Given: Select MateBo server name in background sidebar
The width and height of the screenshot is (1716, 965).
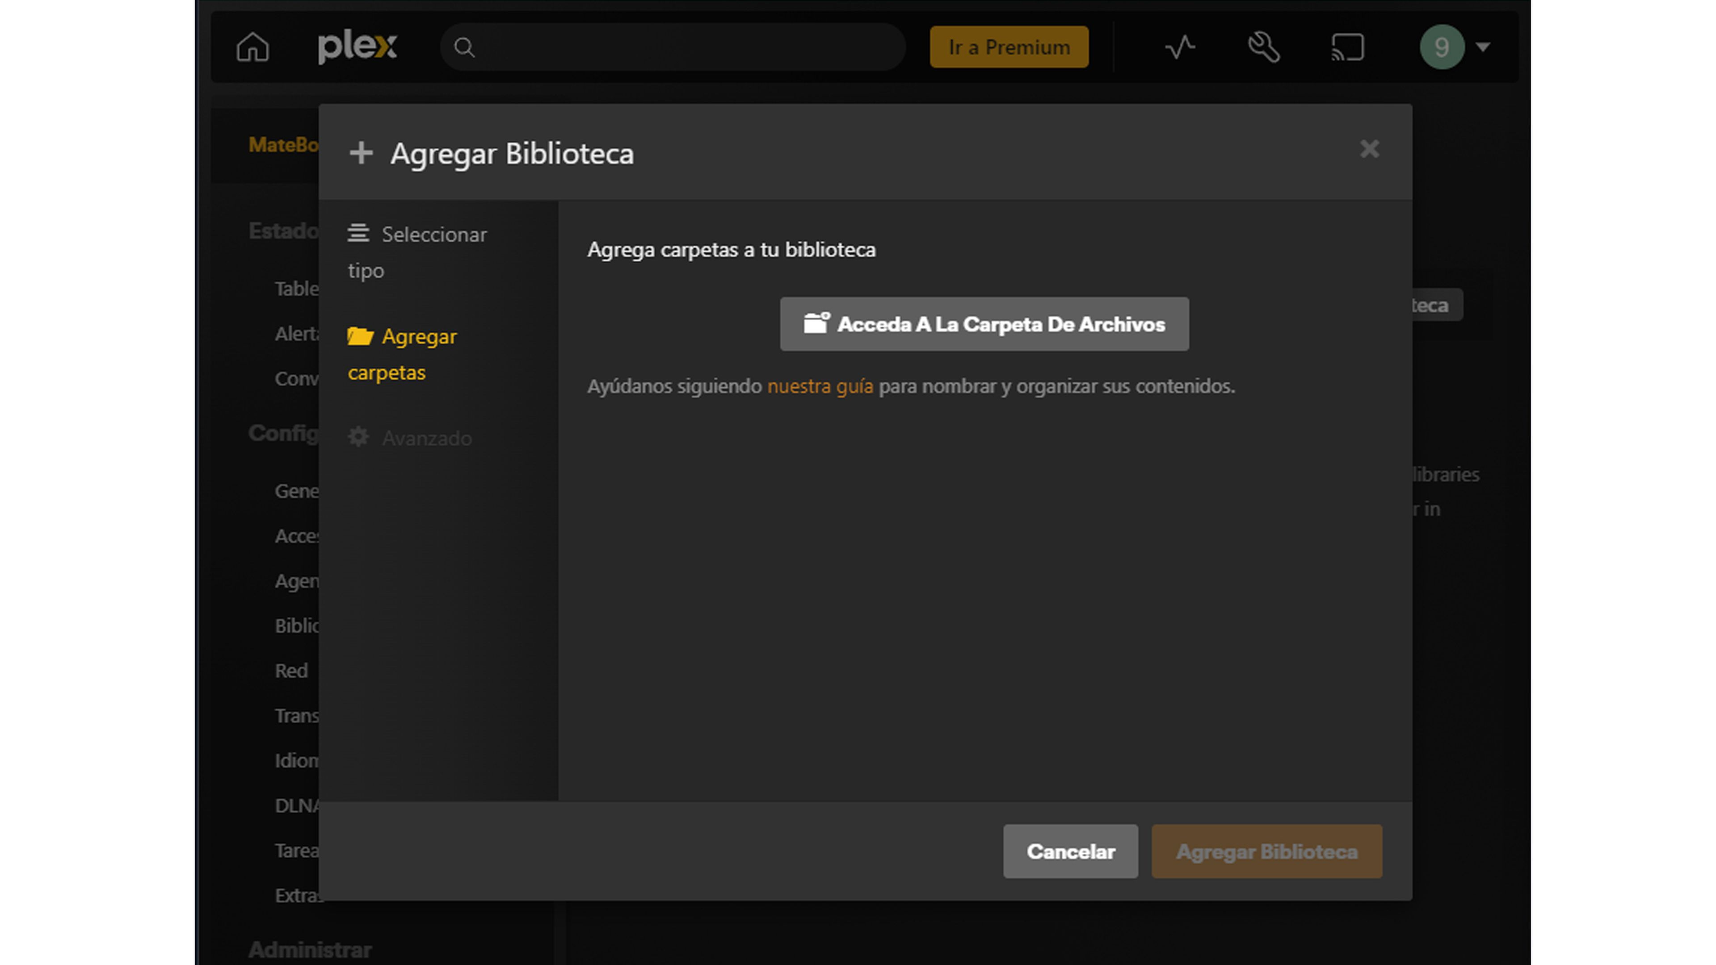Looking at the screenshot, I should point(283,144).
